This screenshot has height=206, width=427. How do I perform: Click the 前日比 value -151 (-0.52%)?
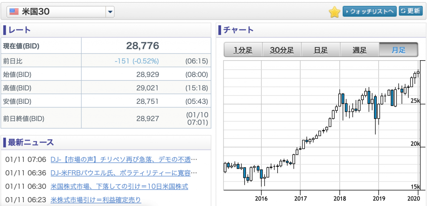point(137,61)
